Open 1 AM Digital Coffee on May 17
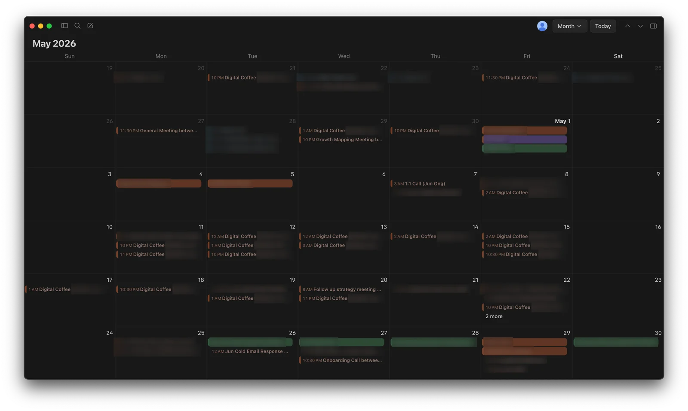Image resolution: width=688 pixels, height=411 pixels. tap(67, 289)
